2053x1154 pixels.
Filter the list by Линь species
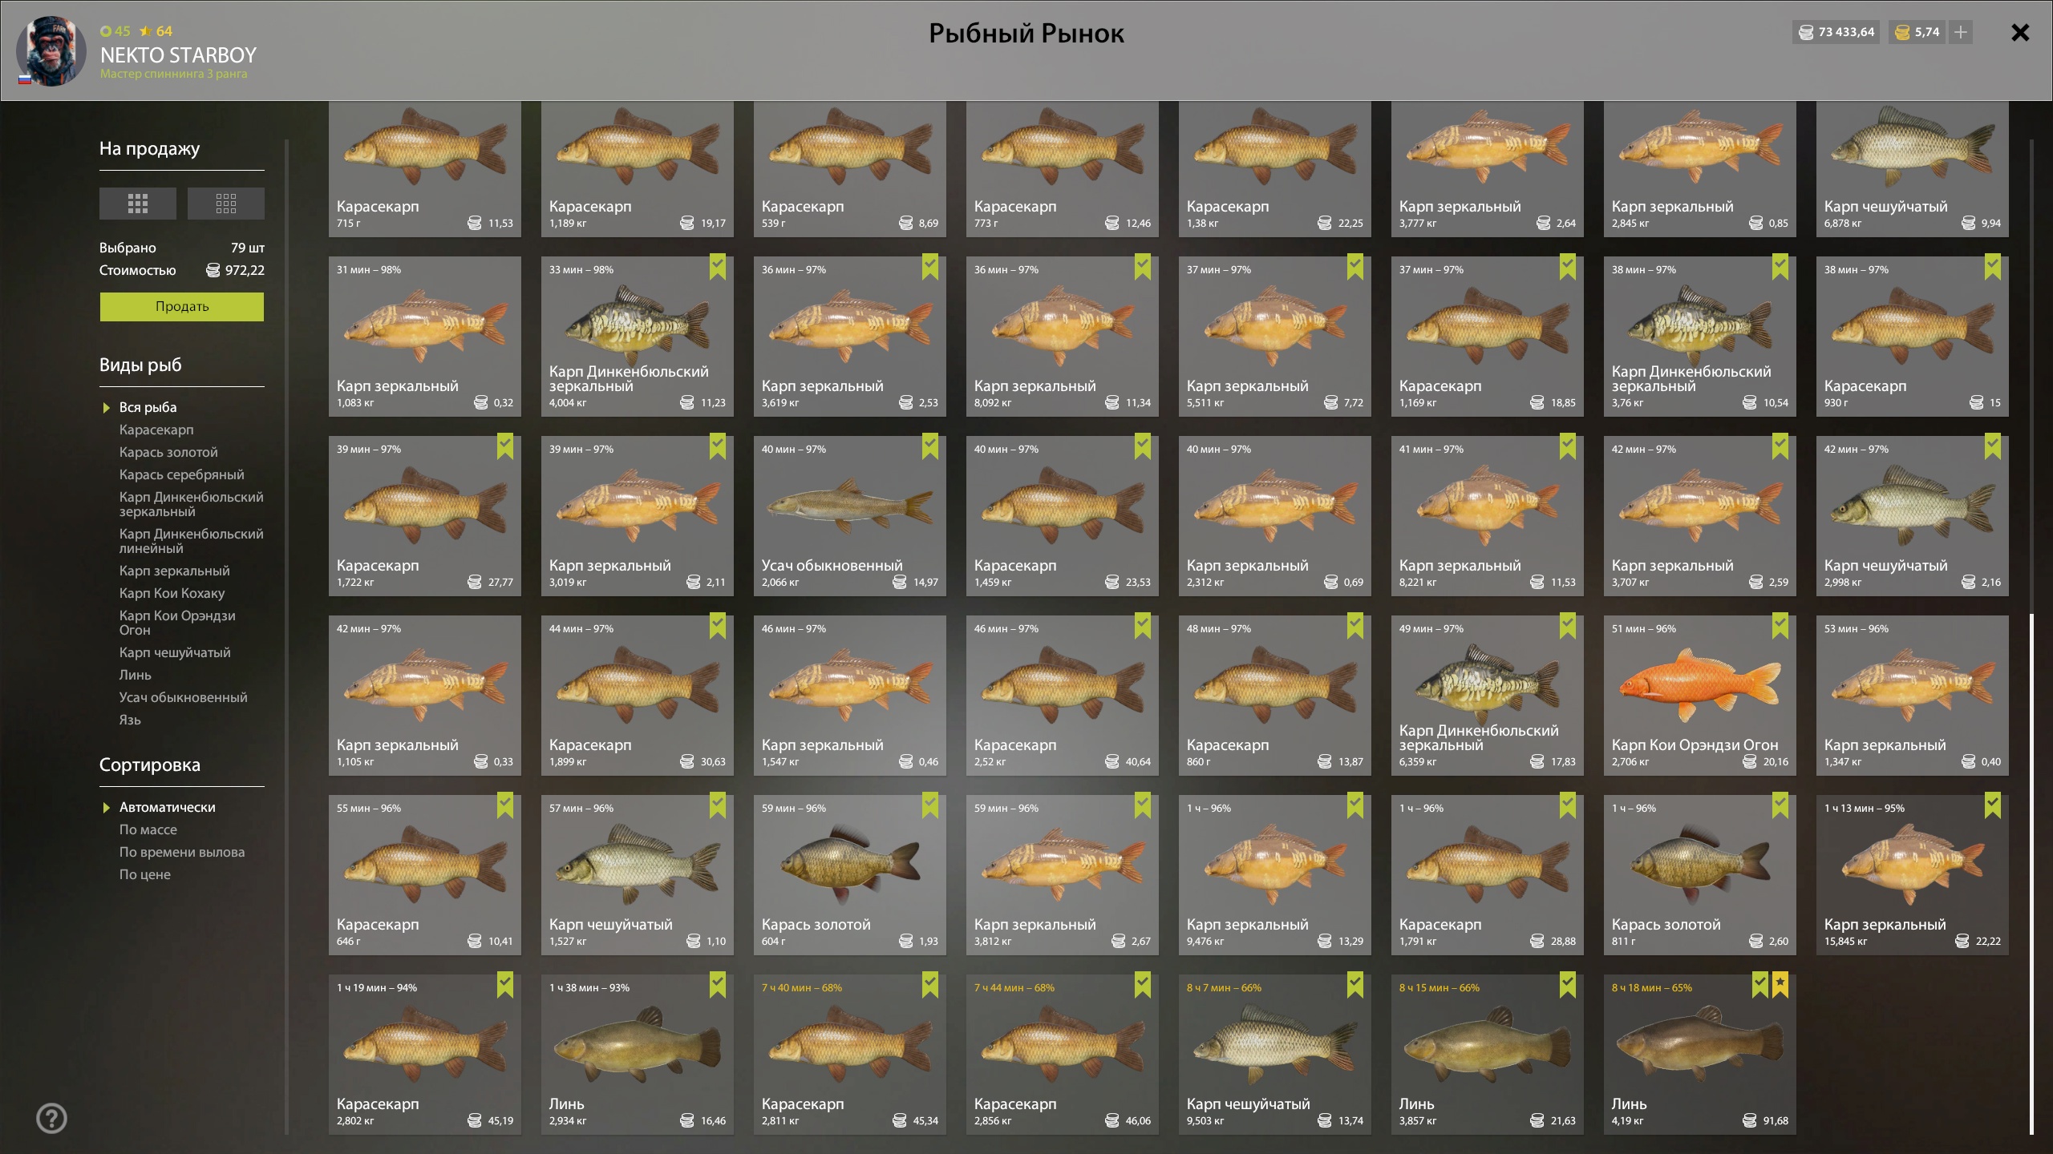click(x=136, y=675)
